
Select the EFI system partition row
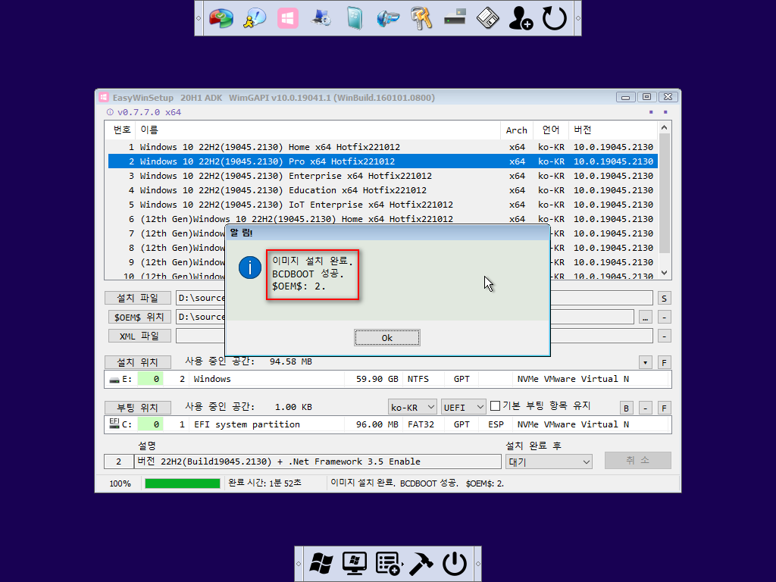pyautogui.click(x=387, y=424)
